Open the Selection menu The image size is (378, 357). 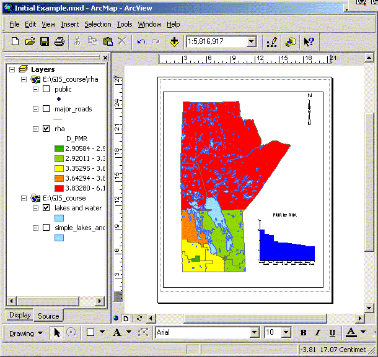tap(98, 24)
